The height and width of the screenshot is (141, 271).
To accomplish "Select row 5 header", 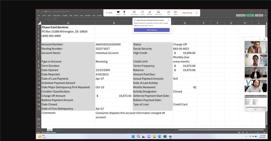I will pyautogui.click(x=38, y=44).
